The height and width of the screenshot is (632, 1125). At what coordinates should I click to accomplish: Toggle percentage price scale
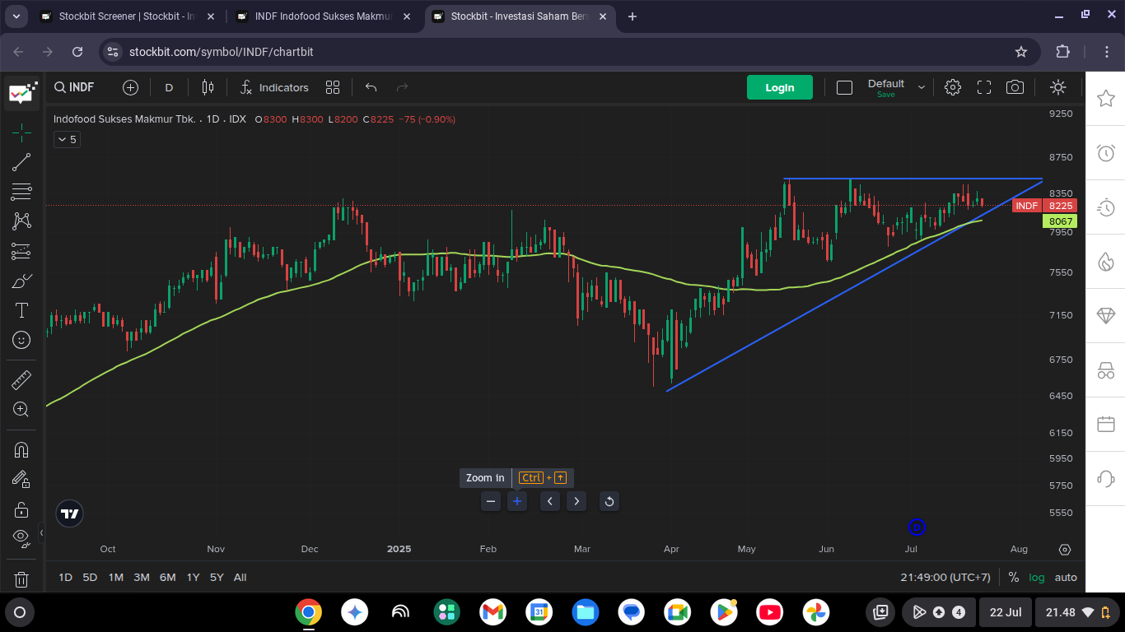1013,578
